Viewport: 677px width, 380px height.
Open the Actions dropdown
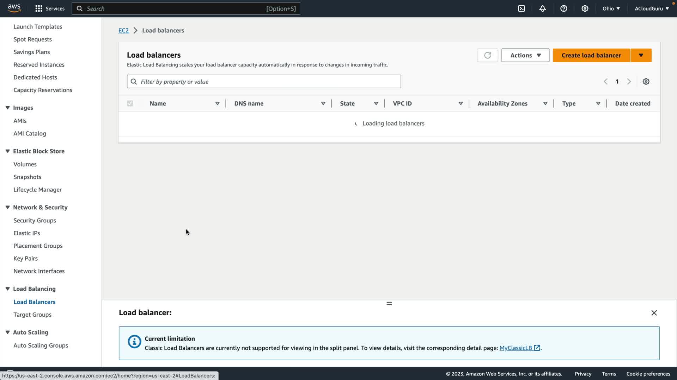[525, 55]
